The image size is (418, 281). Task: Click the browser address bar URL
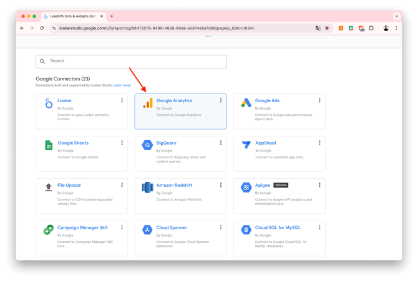point(157,28)
